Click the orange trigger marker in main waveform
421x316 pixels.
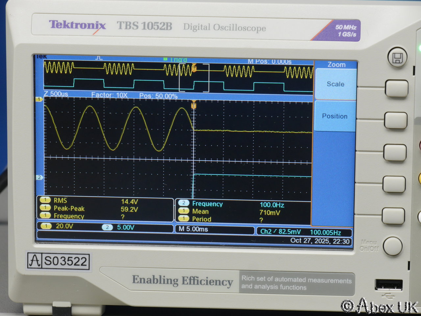[x=194, y=105]
